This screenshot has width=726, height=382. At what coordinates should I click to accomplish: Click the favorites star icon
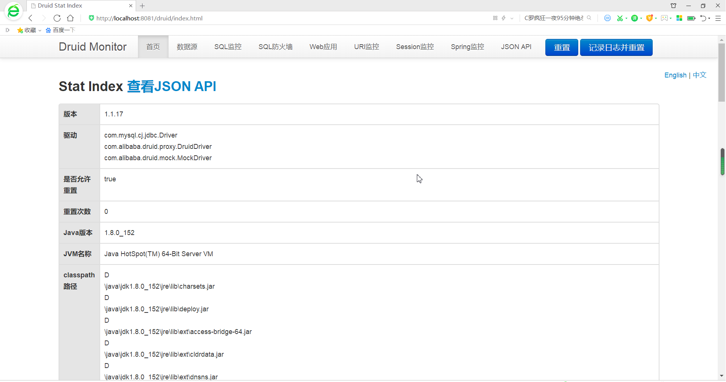click(x=20, y=30)
